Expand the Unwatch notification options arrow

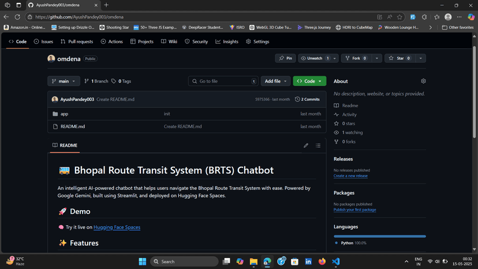(x=335, y=58)
